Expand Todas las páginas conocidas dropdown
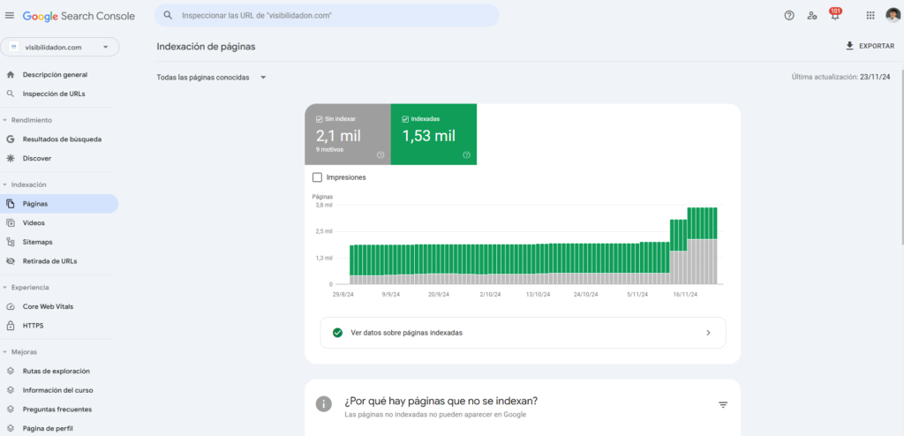 [211, 78]
